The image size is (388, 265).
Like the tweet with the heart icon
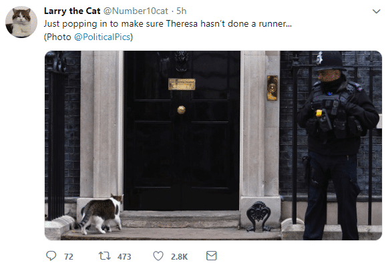point(158,256)
